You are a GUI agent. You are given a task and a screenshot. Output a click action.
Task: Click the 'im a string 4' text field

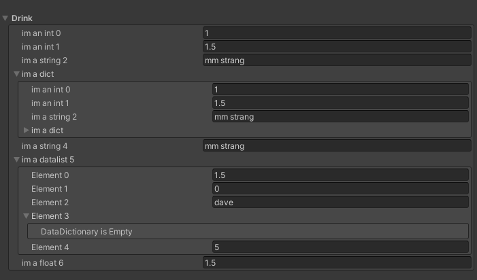click(x=337, y=145)
